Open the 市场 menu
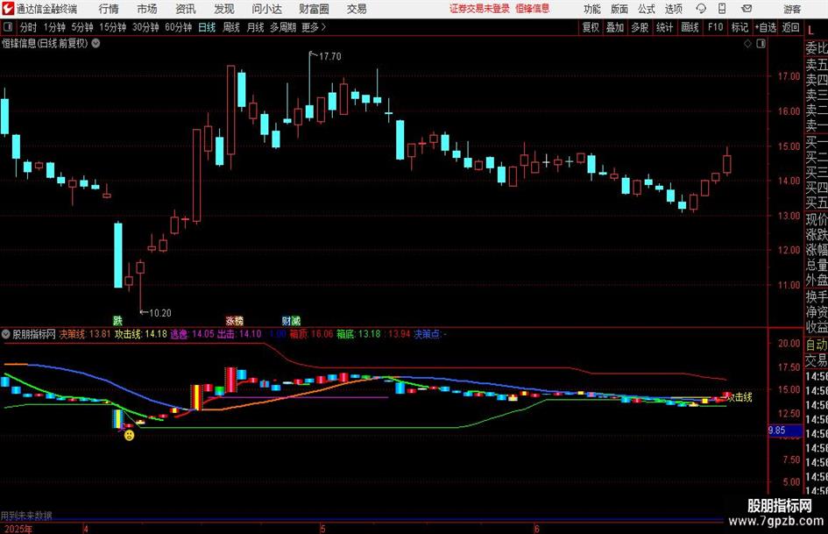 click(x=147, y=9)
